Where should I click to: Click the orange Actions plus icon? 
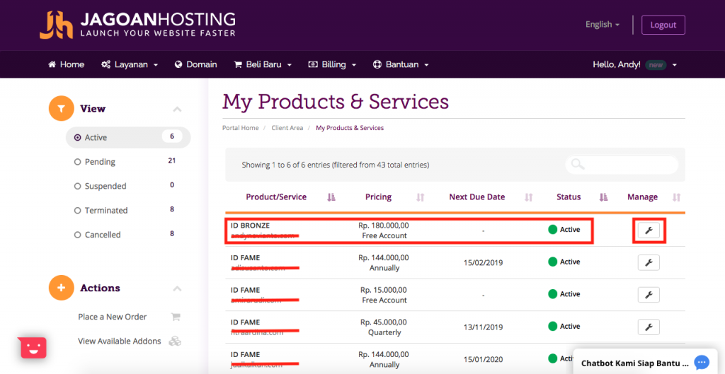(62, 288)
